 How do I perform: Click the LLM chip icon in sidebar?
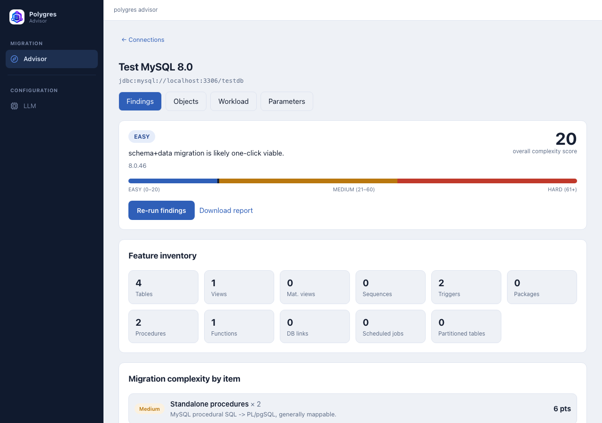tap(15, 106)
